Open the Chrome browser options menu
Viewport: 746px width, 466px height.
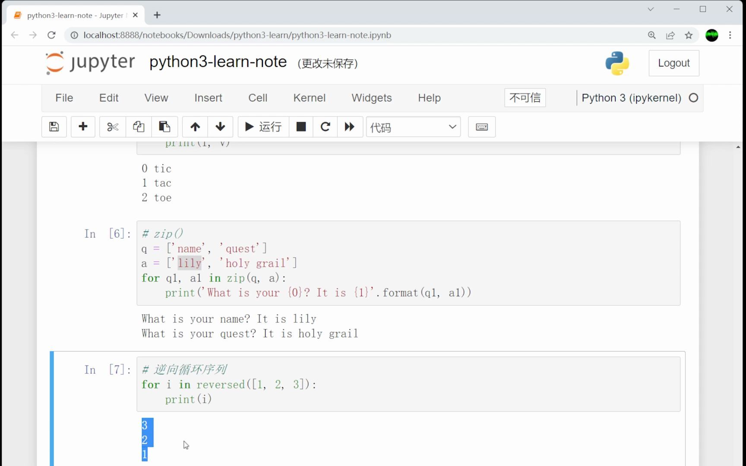pos(730,35)
